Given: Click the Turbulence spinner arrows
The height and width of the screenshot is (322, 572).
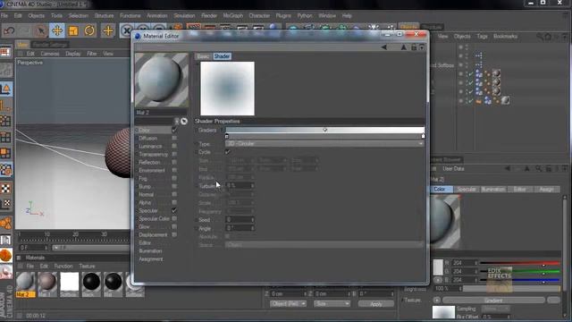Looking at the screenshot, I should pyautogui.click(x=252, y=186).
